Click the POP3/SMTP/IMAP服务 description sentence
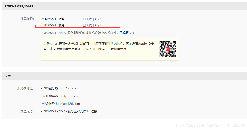This screenshot has height=130, width=247. pyautogui.click(x=79, y=33)
